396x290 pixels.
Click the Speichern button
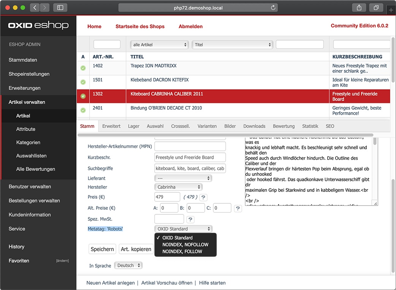click(x=102, y=249)
